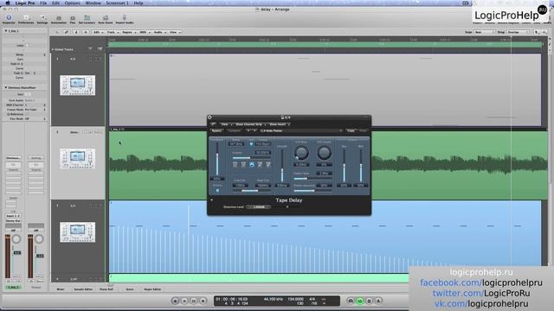The height and width of the screenshot is (311, 554).
Task: Click the Distortion Level field
Action: (259, 207)
